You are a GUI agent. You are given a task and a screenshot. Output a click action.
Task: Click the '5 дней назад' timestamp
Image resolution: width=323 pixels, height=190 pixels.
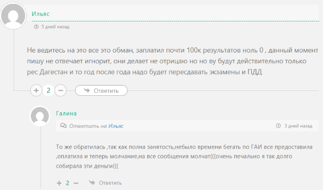56,27
